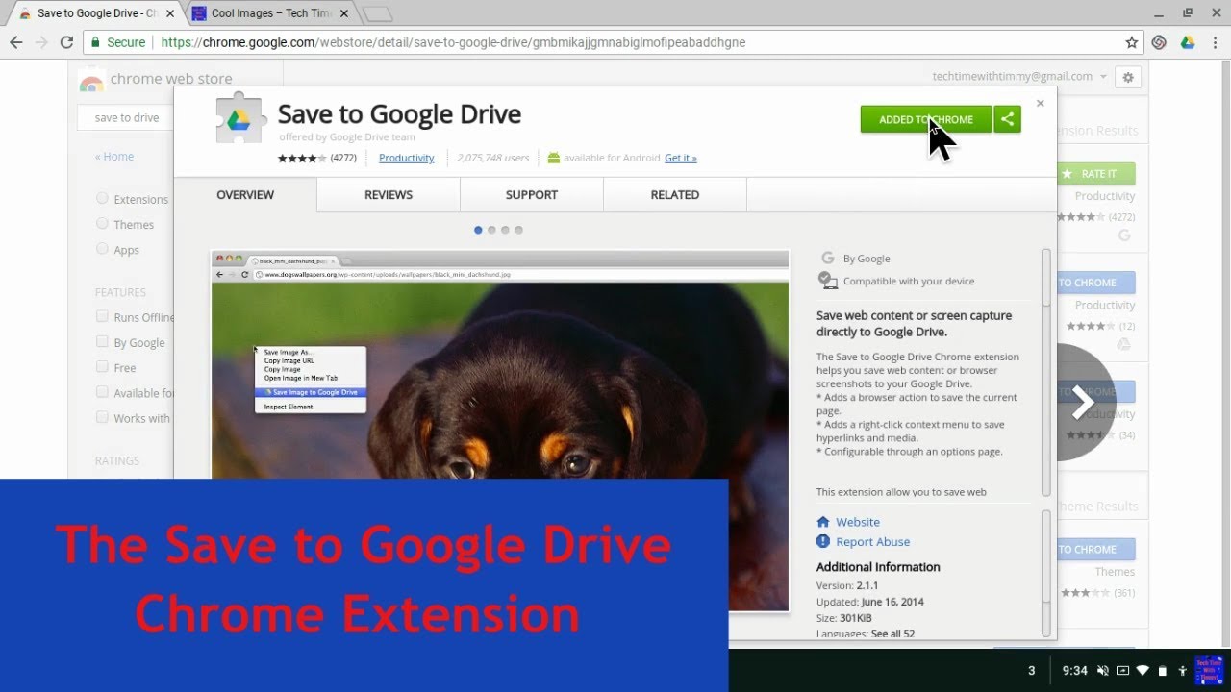
Task: Follow the Get it » link
Action: tap(681, 158)
